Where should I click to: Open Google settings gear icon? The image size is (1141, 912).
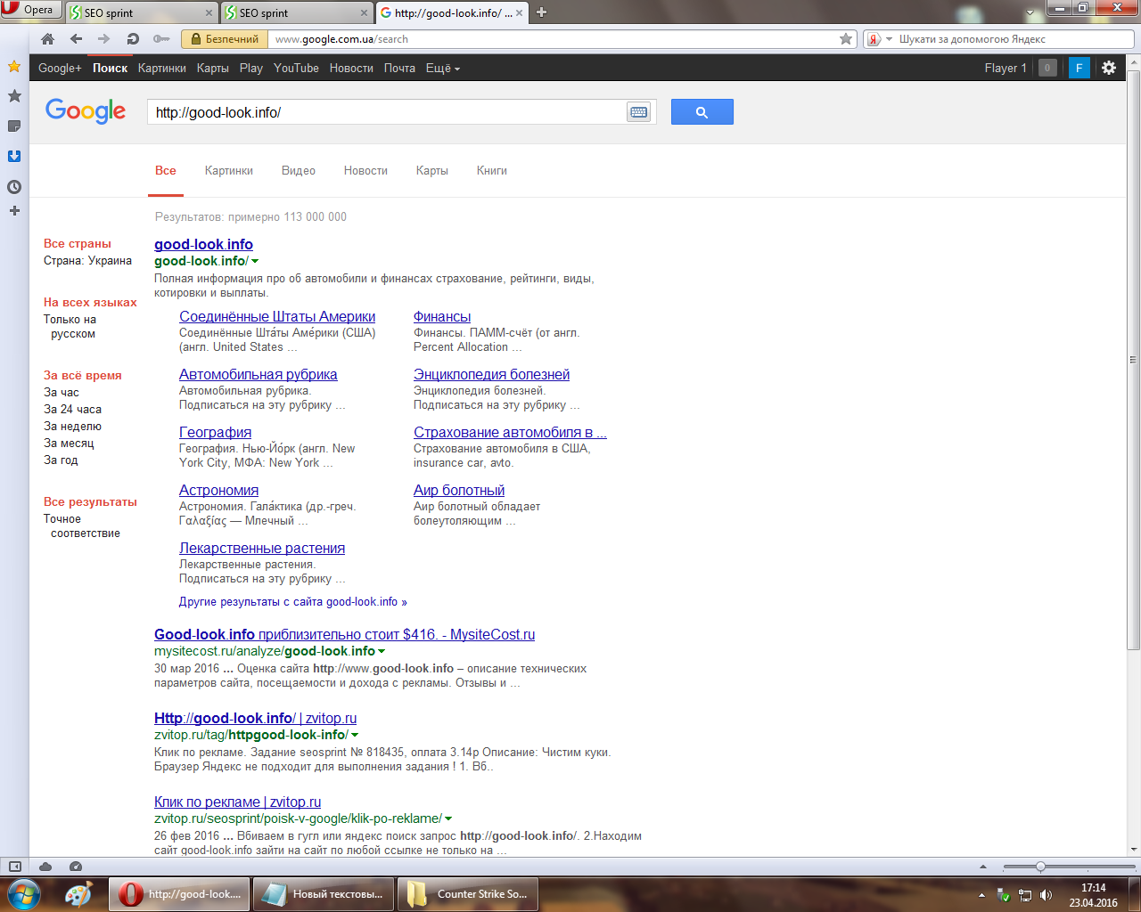[x=1109, y=68]
